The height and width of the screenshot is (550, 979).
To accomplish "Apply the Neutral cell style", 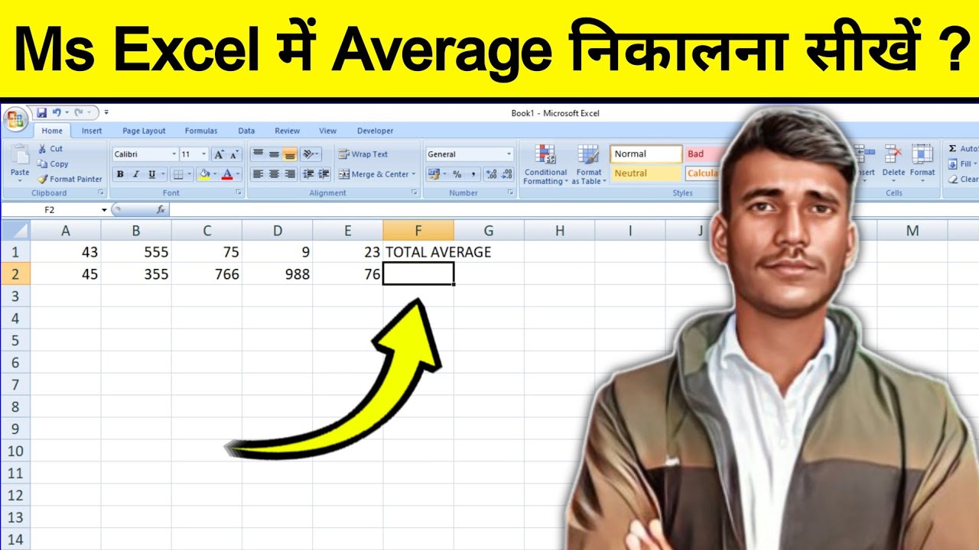I will 646,173.
